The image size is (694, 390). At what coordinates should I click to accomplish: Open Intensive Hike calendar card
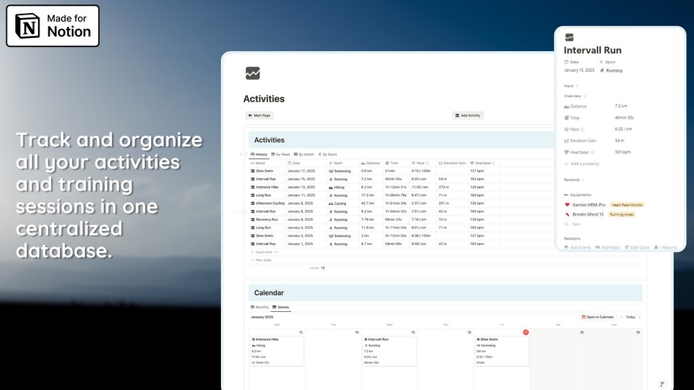click(277, 351)
